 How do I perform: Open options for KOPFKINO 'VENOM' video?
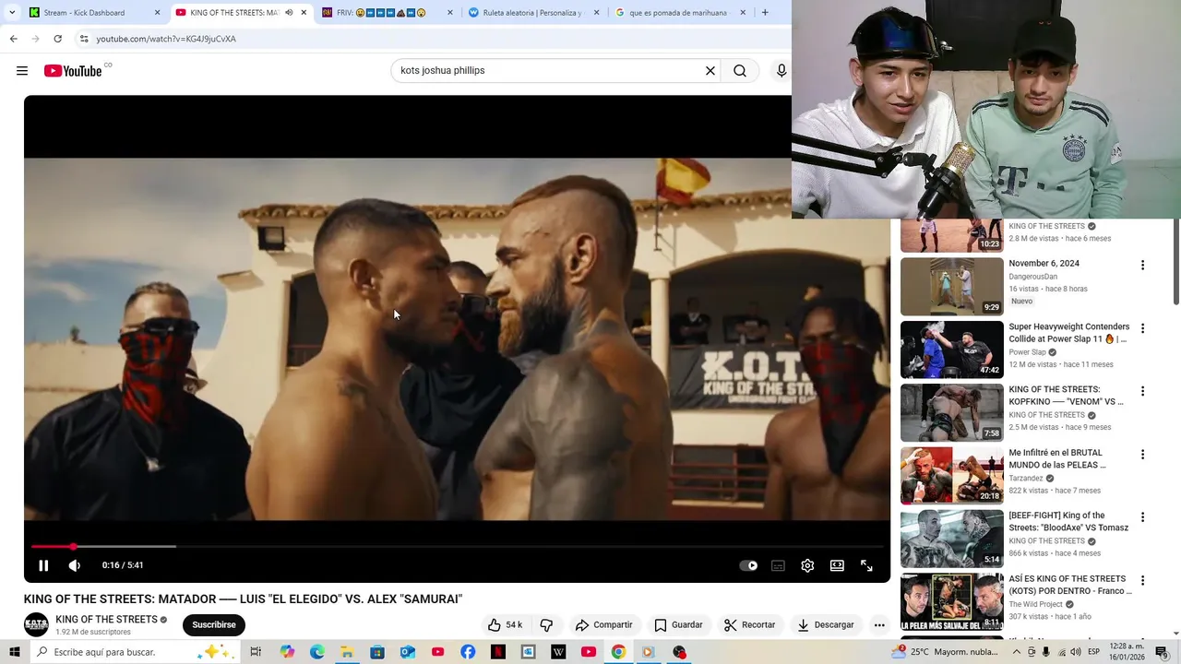[1142, 391]
